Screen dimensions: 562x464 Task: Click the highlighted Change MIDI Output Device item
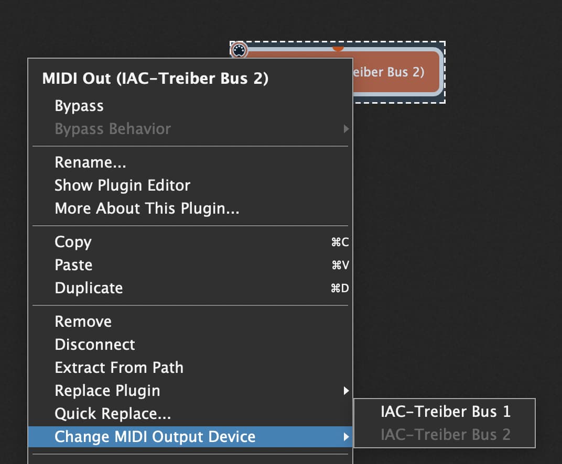[155, 437]
